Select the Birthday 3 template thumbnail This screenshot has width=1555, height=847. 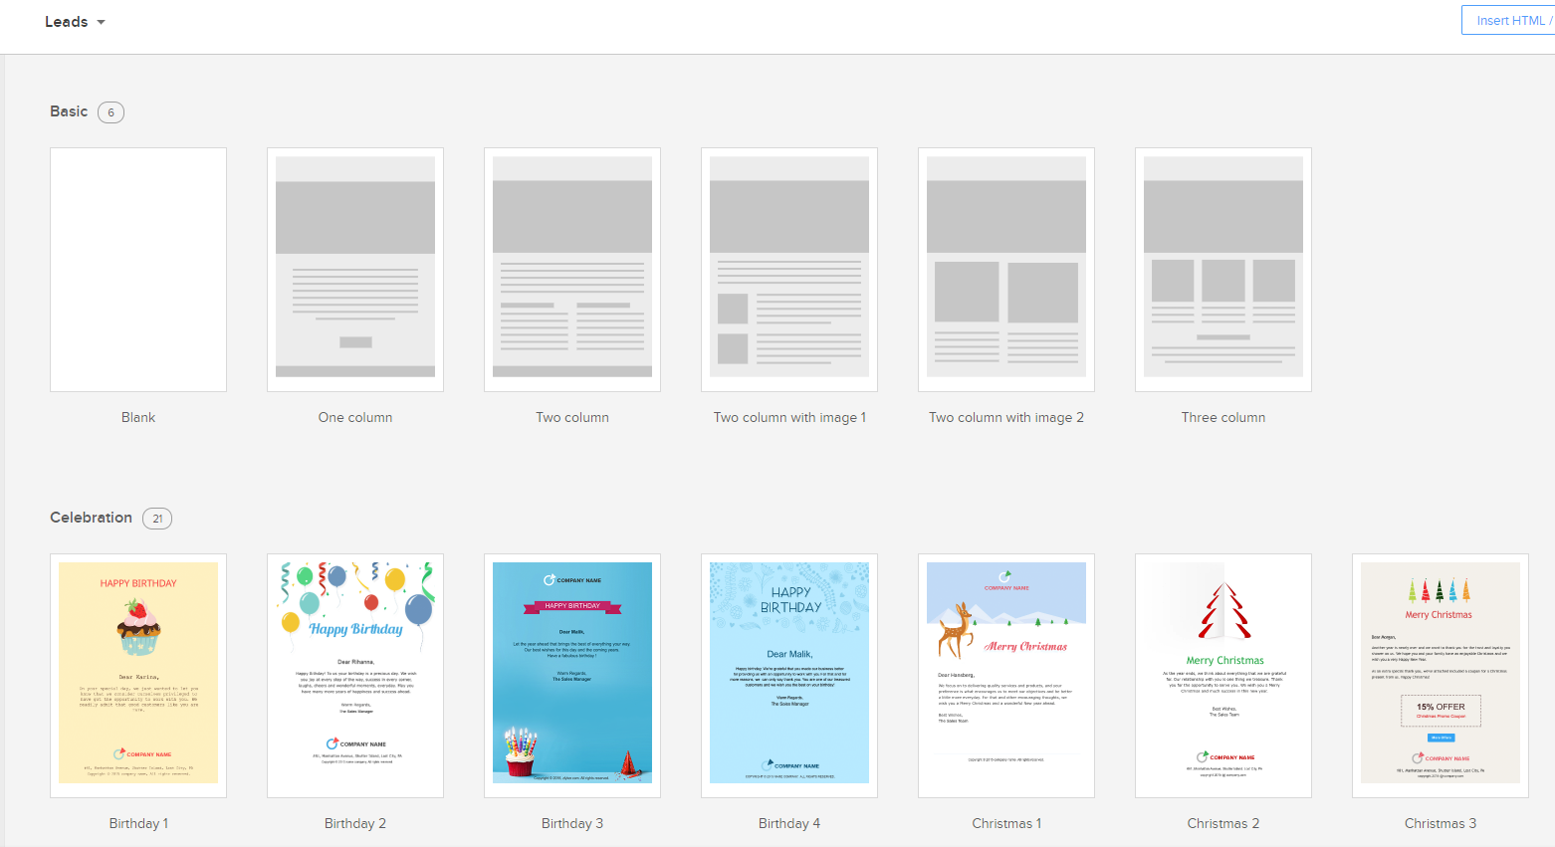click(572, 676)
